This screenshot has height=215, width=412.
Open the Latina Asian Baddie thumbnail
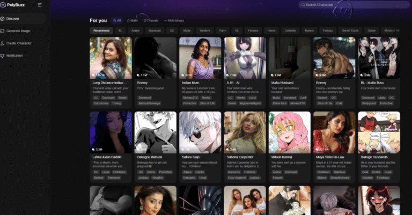point(111,133)
